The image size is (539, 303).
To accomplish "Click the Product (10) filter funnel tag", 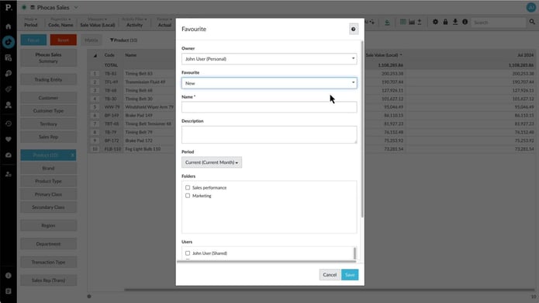I will pyautogui.click(x=123, y=40).
